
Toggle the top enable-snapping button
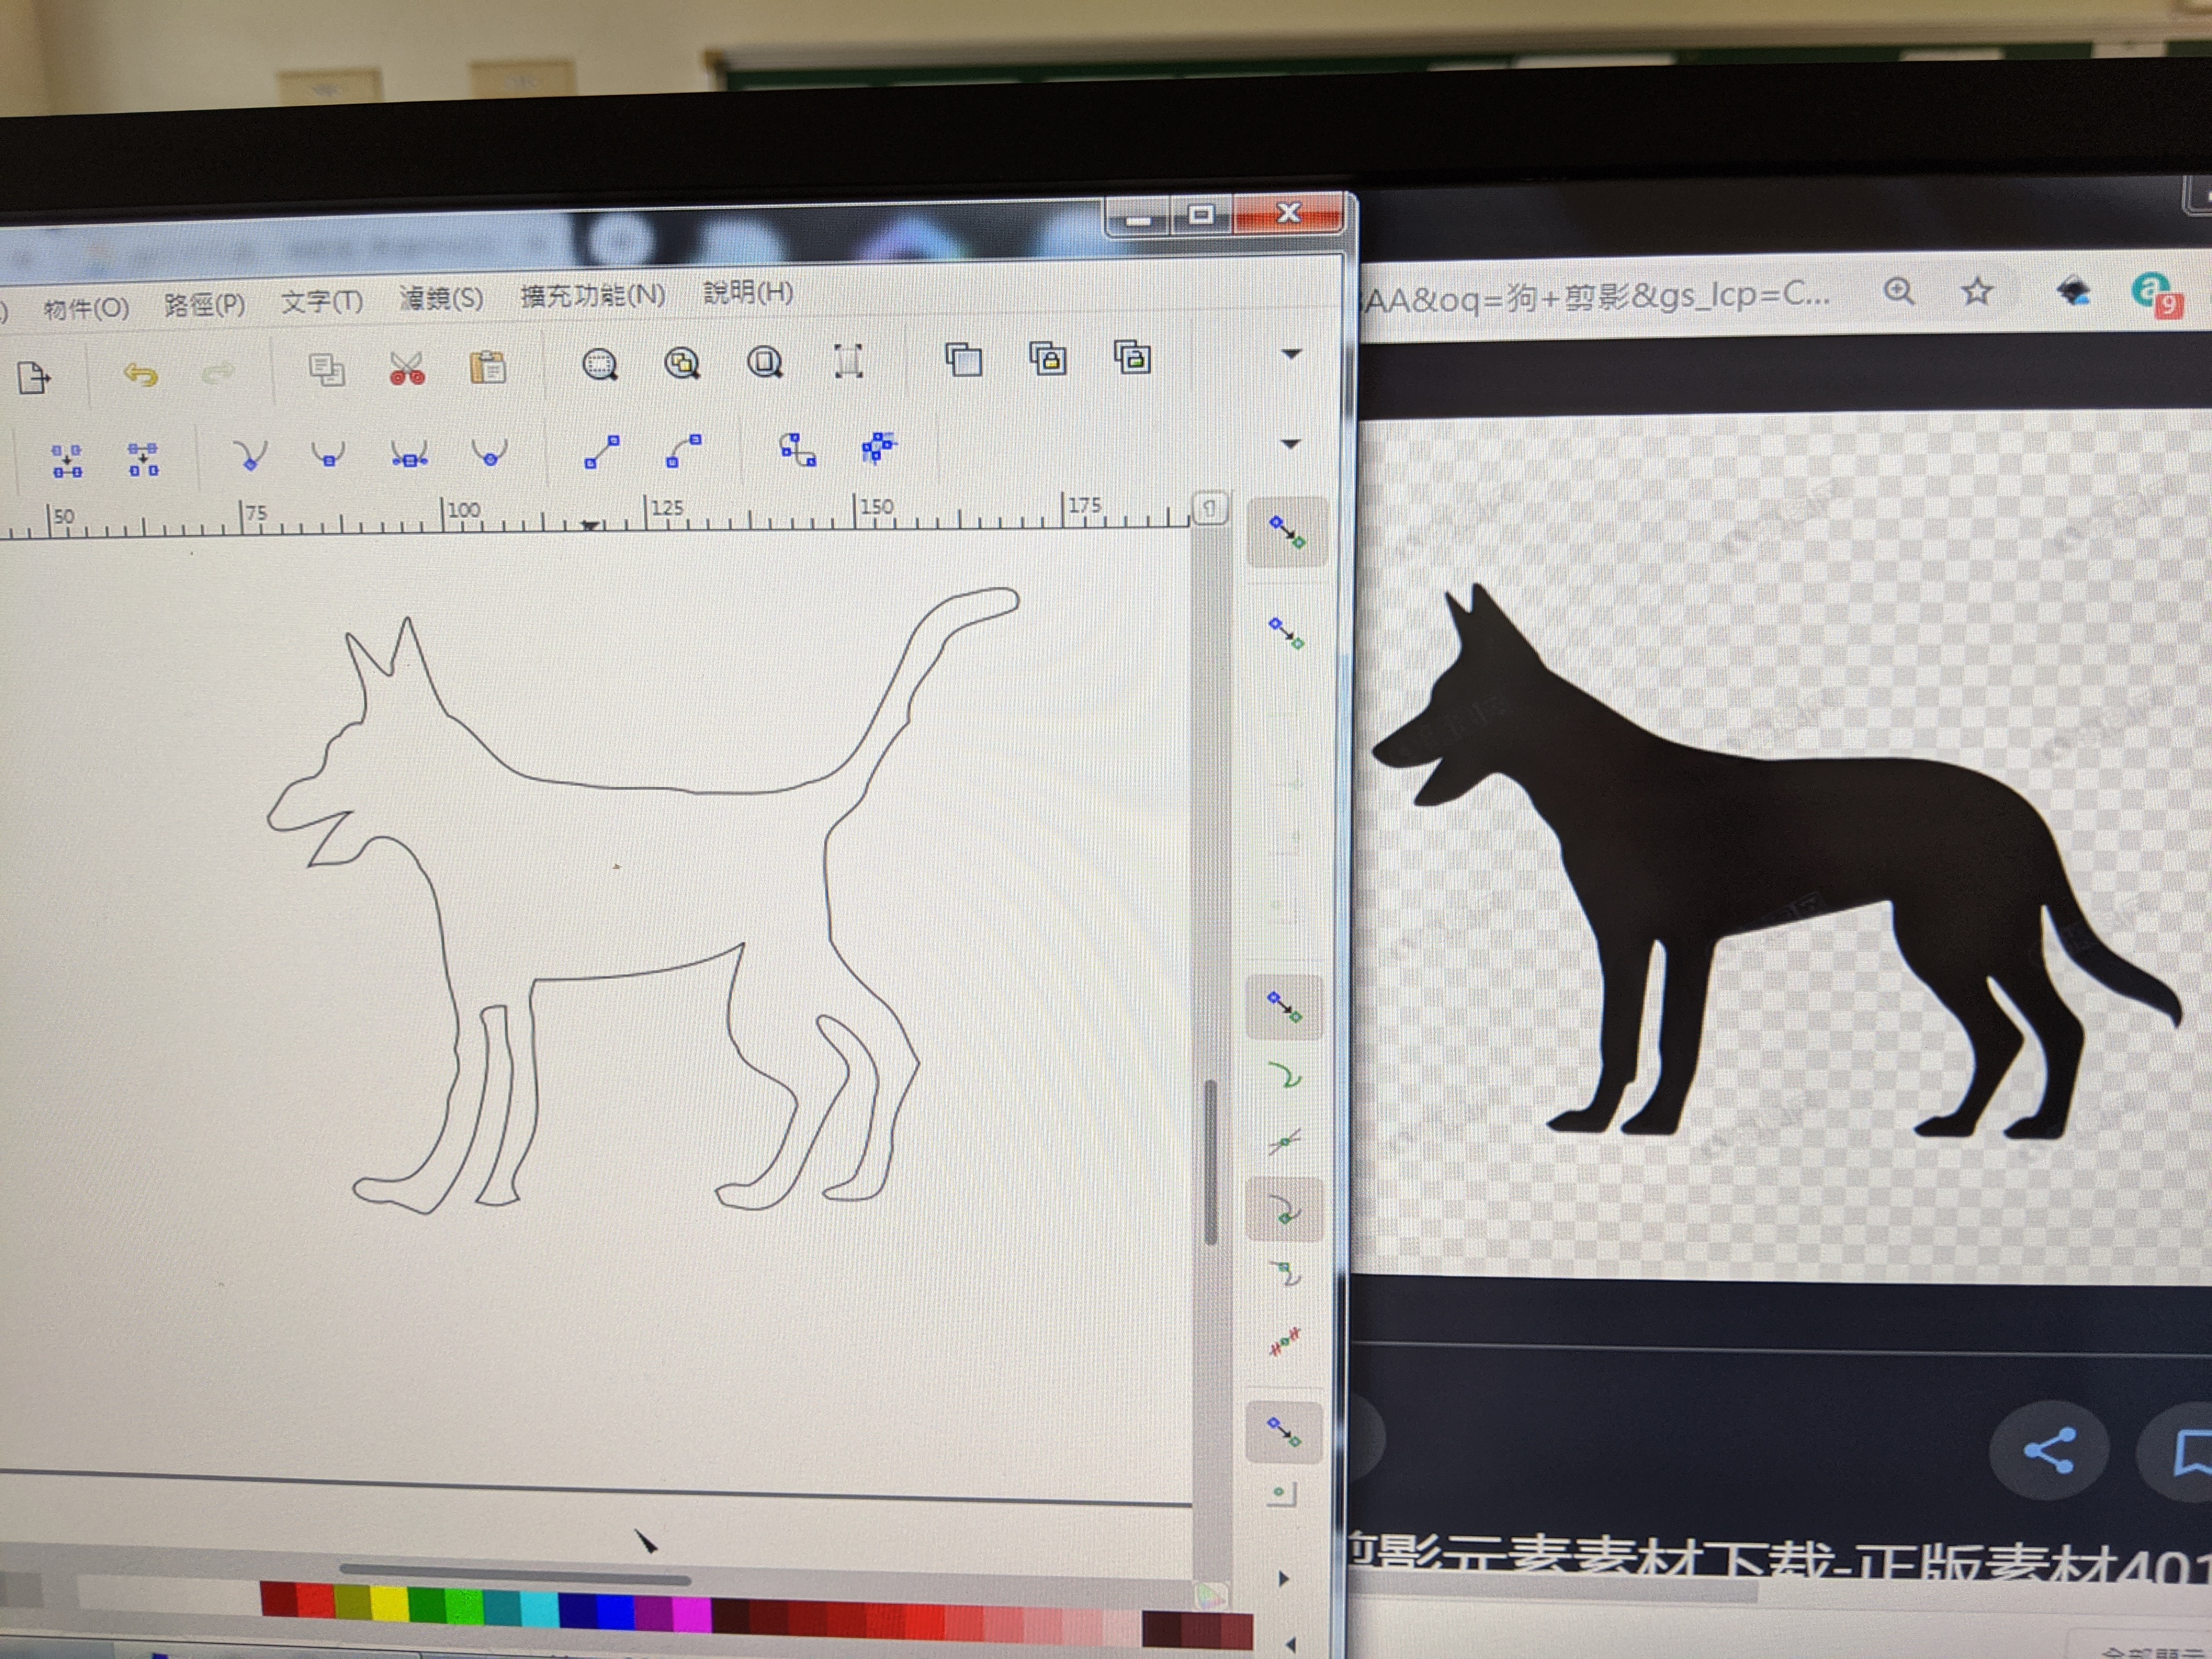(1286, 531)
